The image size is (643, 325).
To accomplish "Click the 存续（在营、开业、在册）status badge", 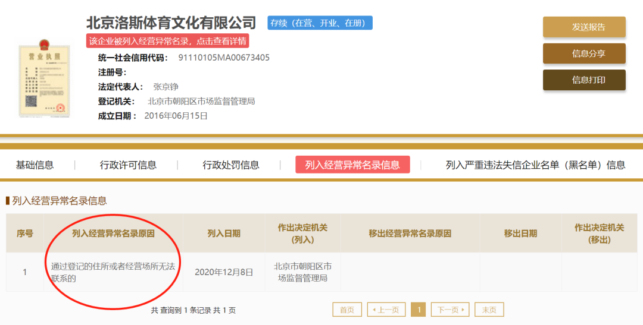I will tap(320, 23).
